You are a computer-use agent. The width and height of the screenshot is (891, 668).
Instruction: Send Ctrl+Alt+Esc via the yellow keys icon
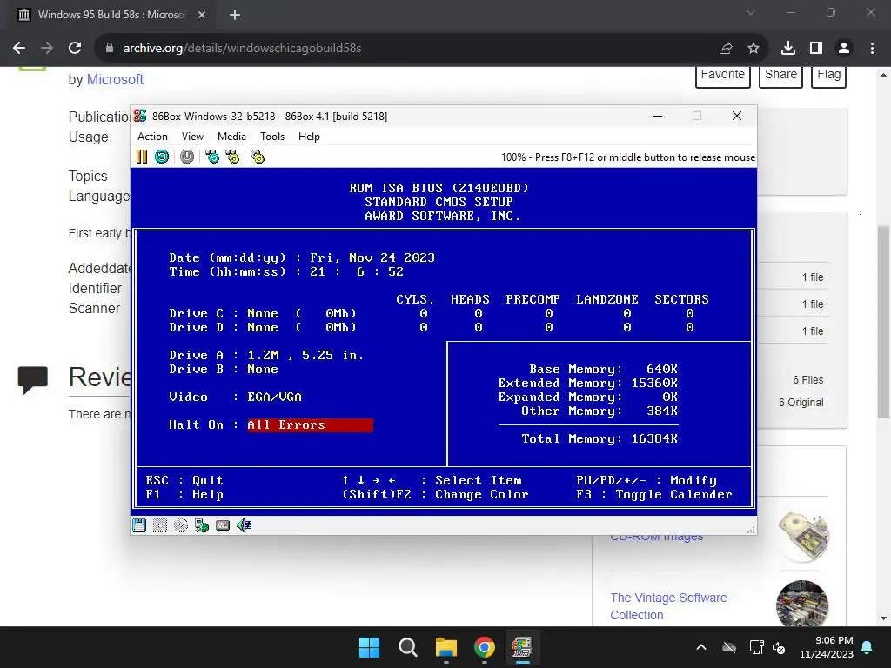232,157
